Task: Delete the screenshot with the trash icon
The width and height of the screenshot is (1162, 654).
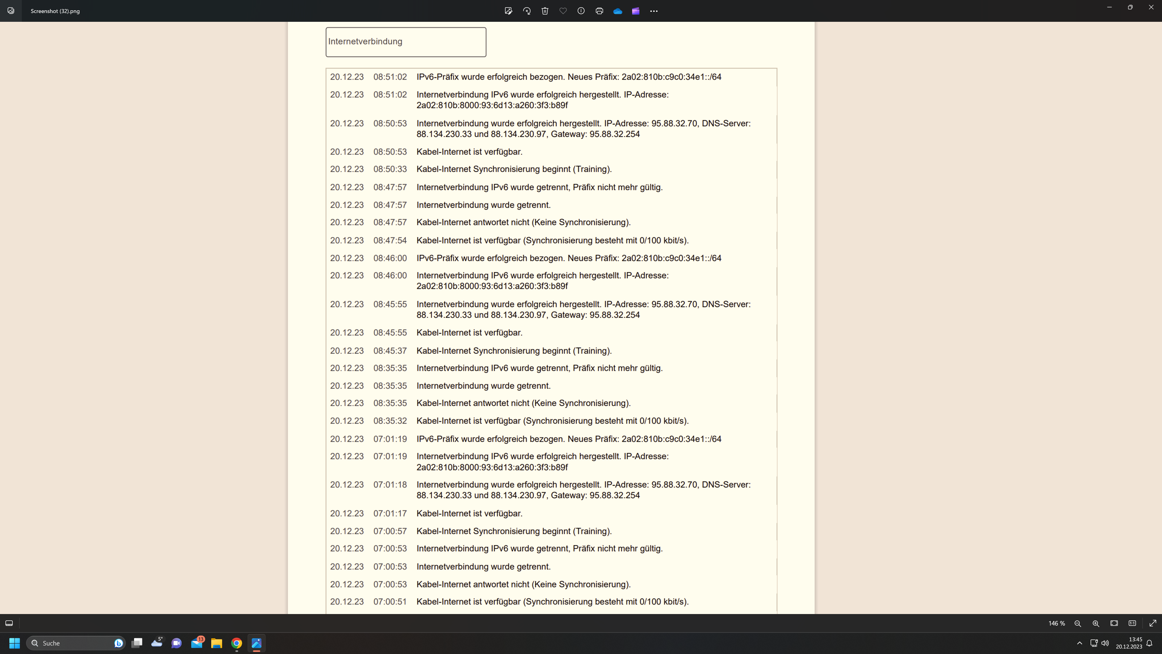Action: (x=545, y=11)
